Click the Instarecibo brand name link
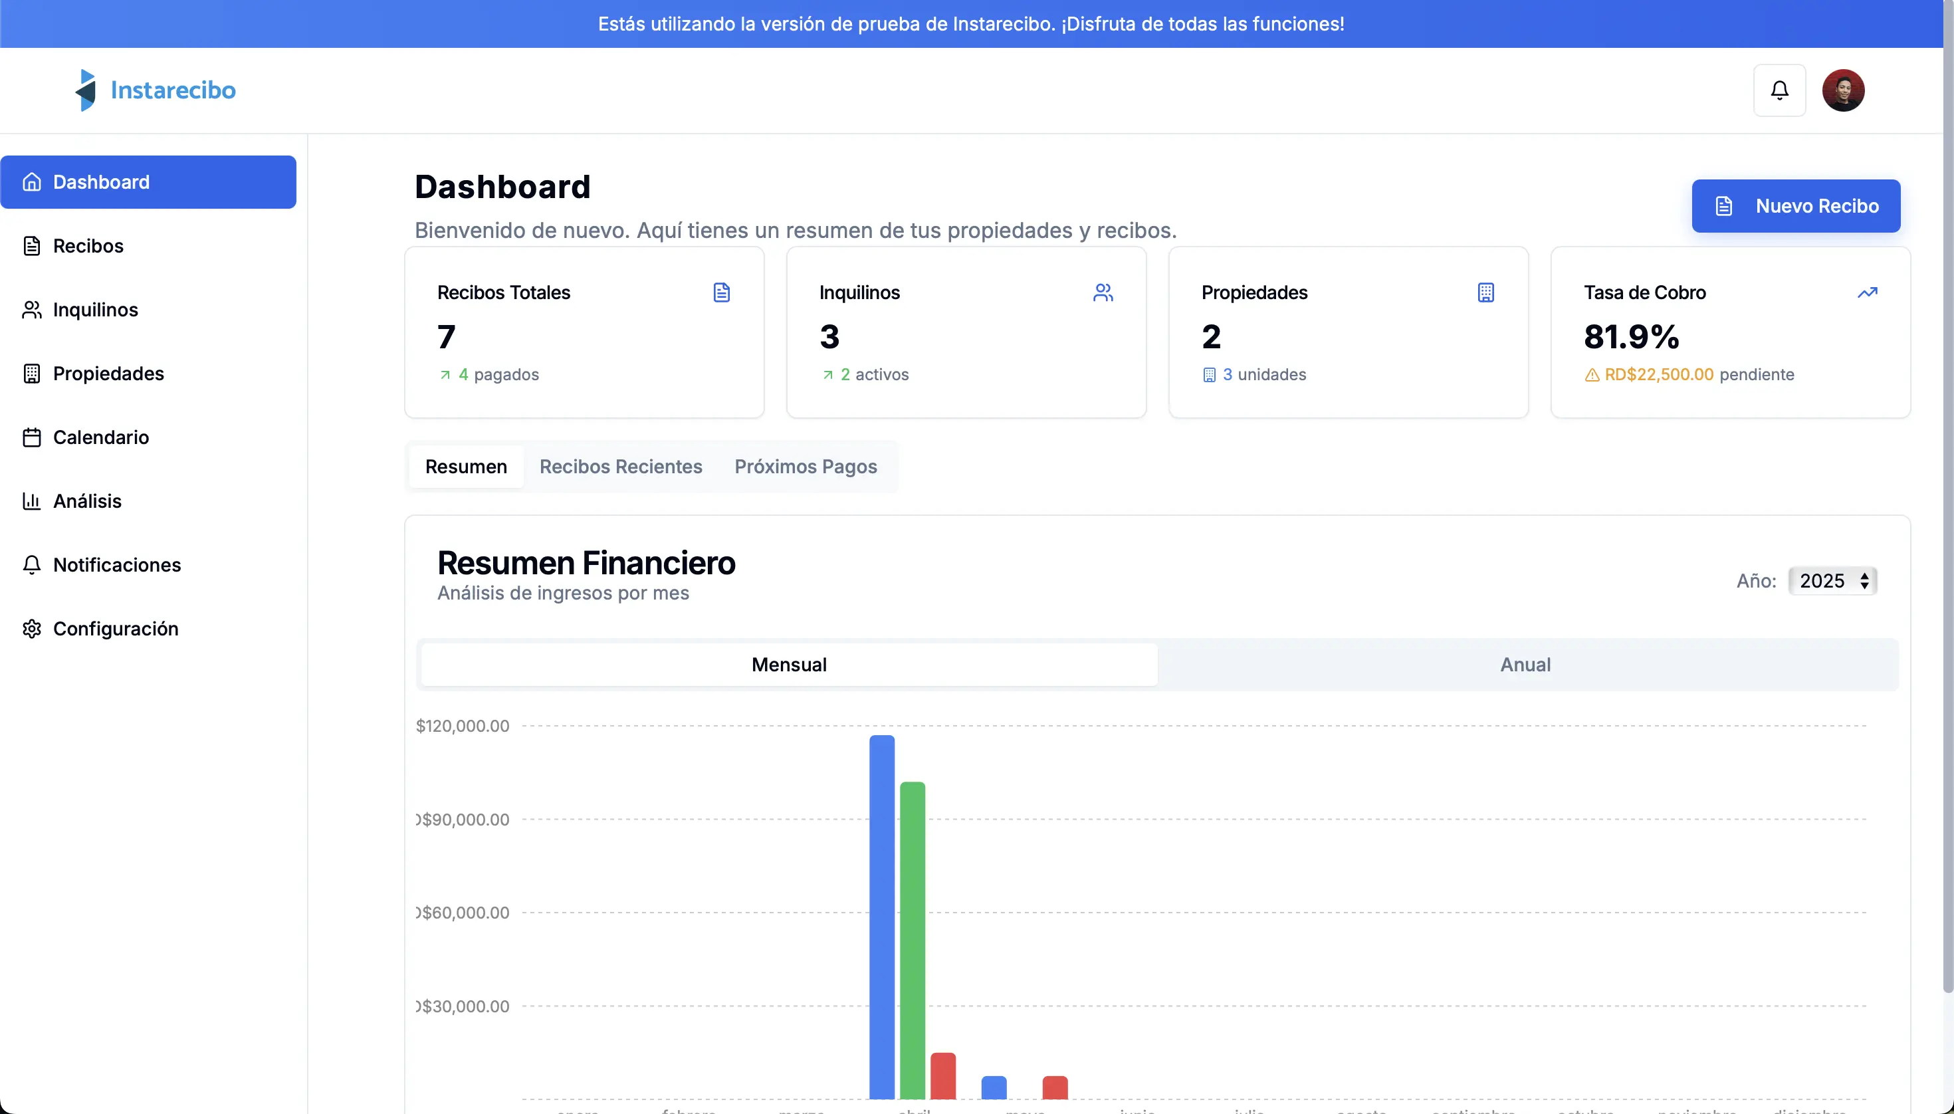The height and width of the screenshot is (1114, 1954). click(173, 90)
